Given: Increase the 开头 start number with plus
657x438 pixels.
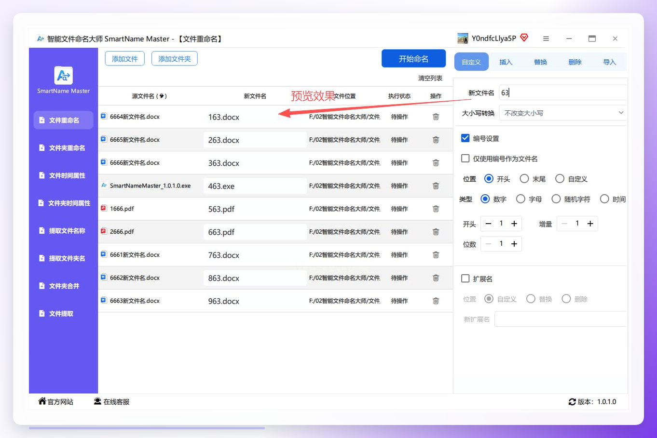Looking at the screenshot, I should point(514,224).
